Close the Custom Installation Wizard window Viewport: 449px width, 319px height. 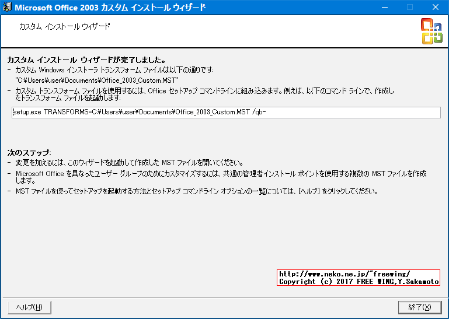pos(435,7)
